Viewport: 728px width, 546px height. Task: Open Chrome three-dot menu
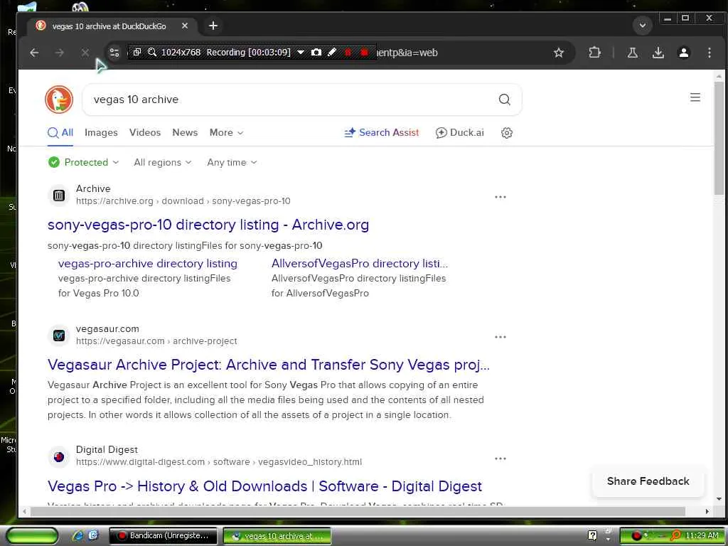pos(709,53)
